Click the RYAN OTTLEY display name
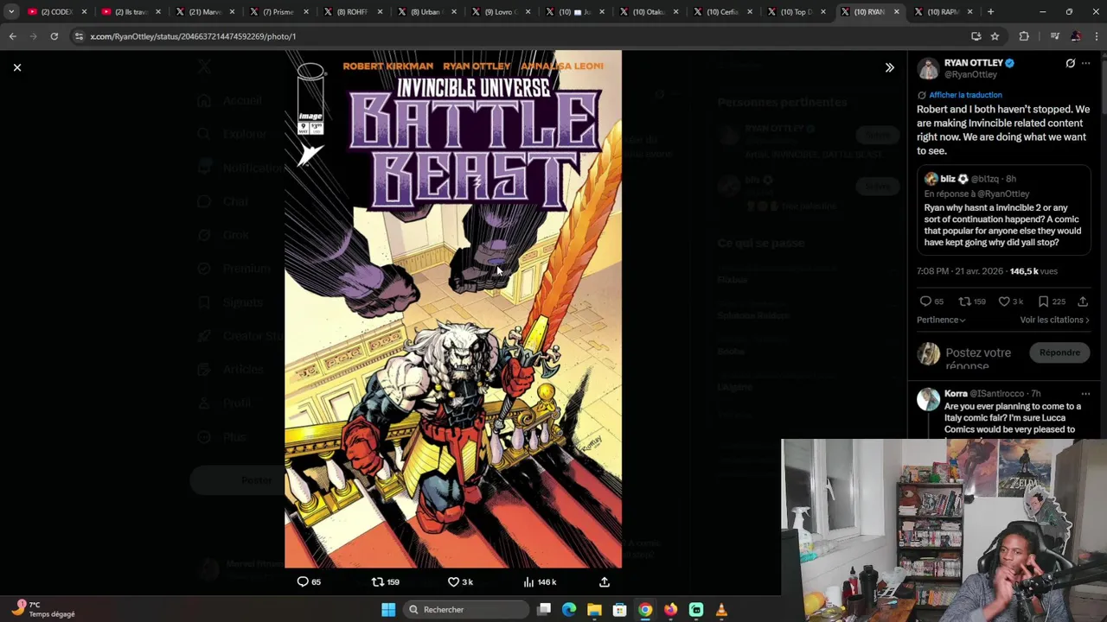The height and width of the screenshot is (622, 1107). coord(973,63)
